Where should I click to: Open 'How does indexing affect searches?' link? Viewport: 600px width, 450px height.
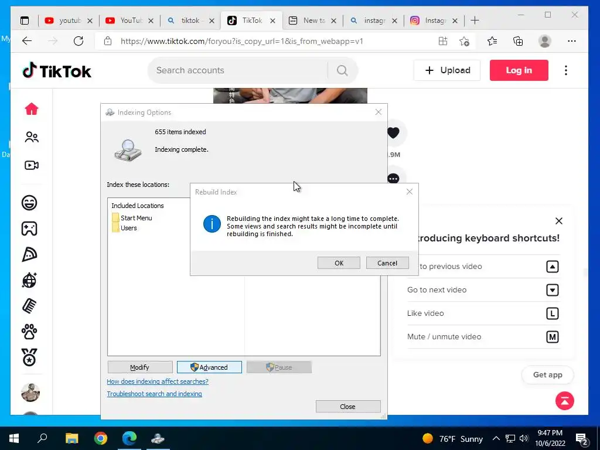158,381
